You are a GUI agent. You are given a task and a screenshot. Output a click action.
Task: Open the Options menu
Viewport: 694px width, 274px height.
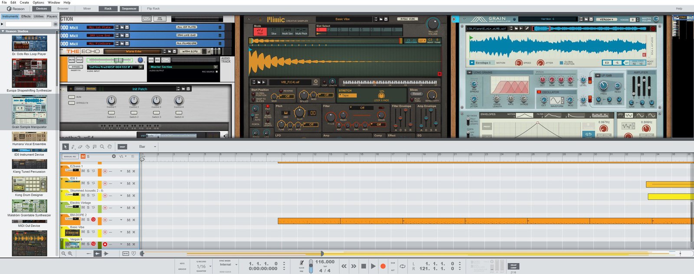pos(39,3)
